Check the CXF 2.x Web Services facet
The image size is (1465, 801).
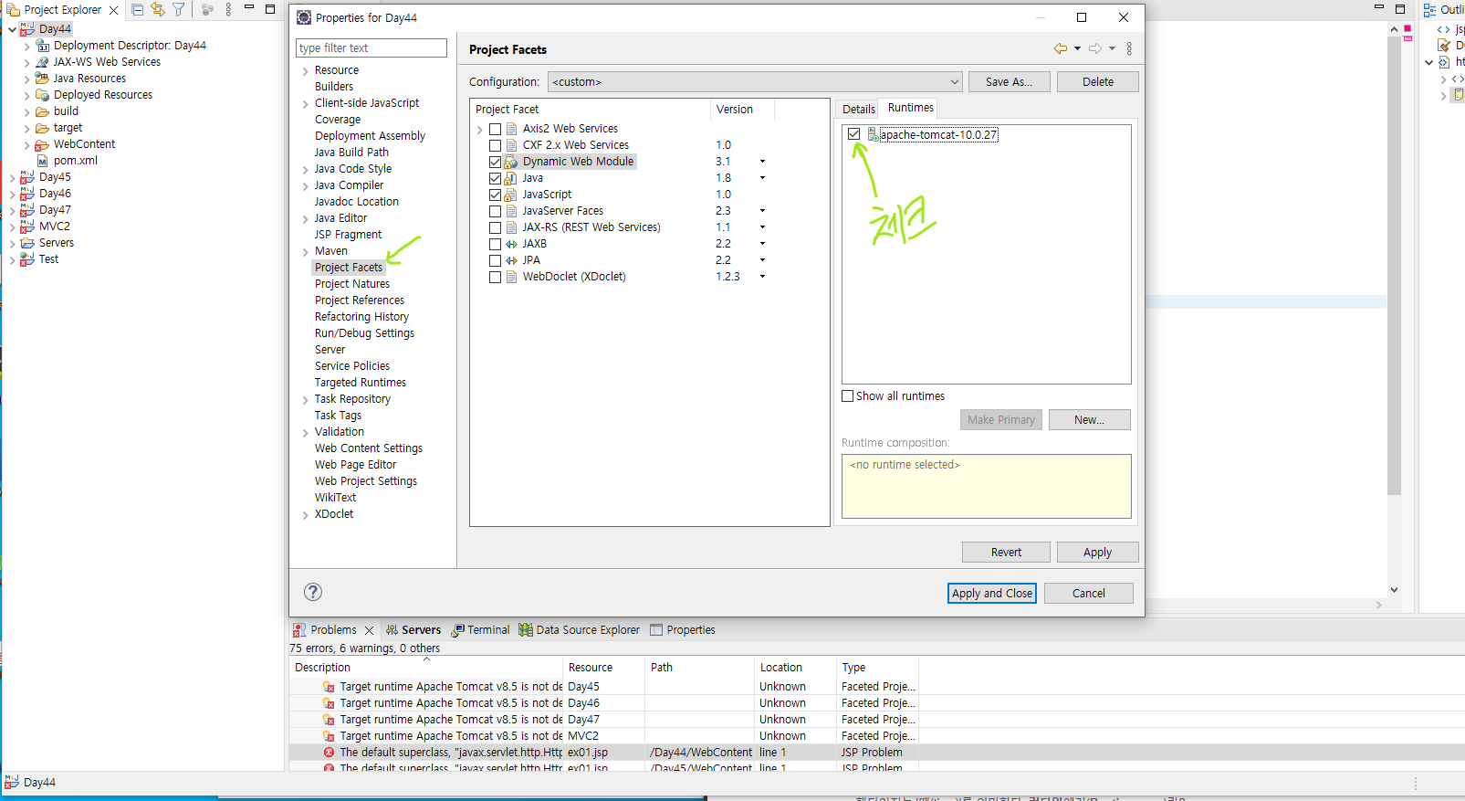495,145
